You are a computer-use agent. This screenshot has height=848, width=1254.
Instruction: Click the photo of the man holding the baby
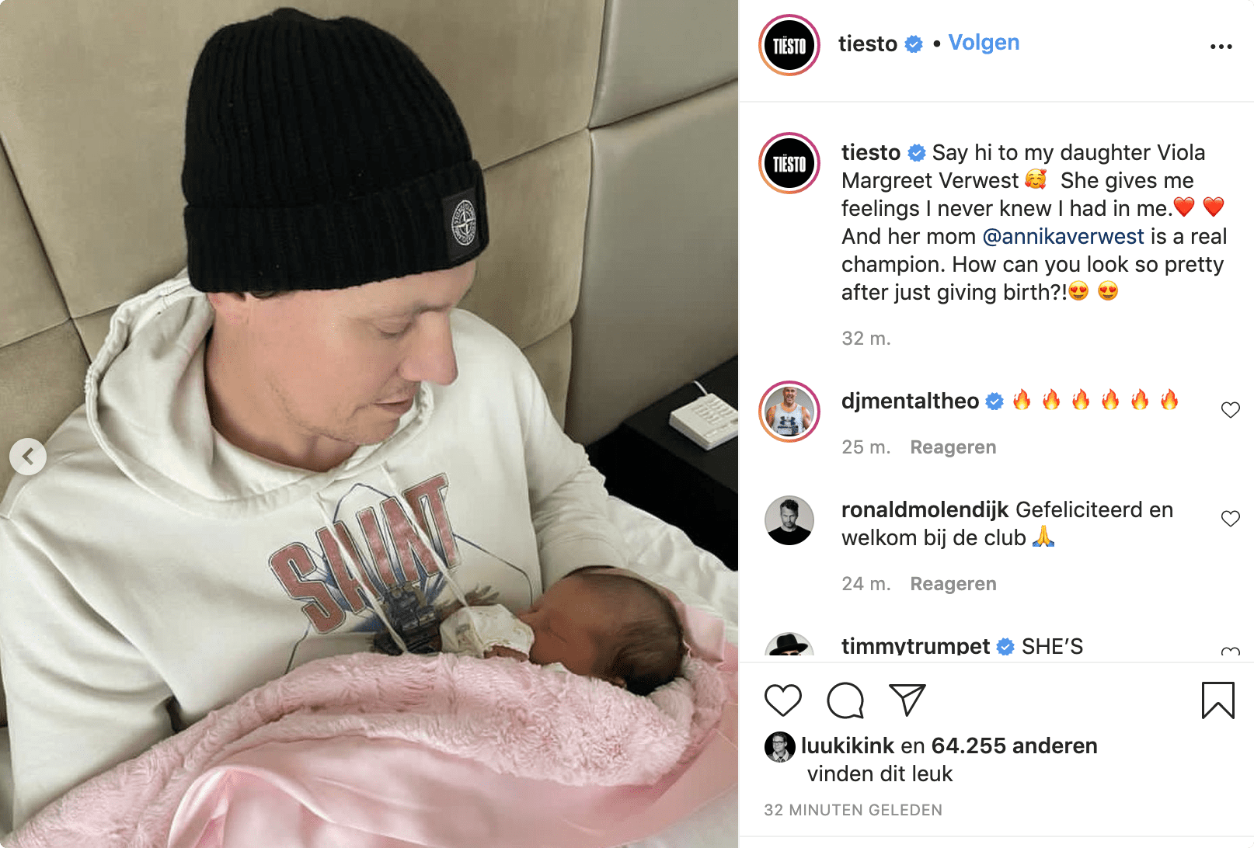[x=369, y=424]
